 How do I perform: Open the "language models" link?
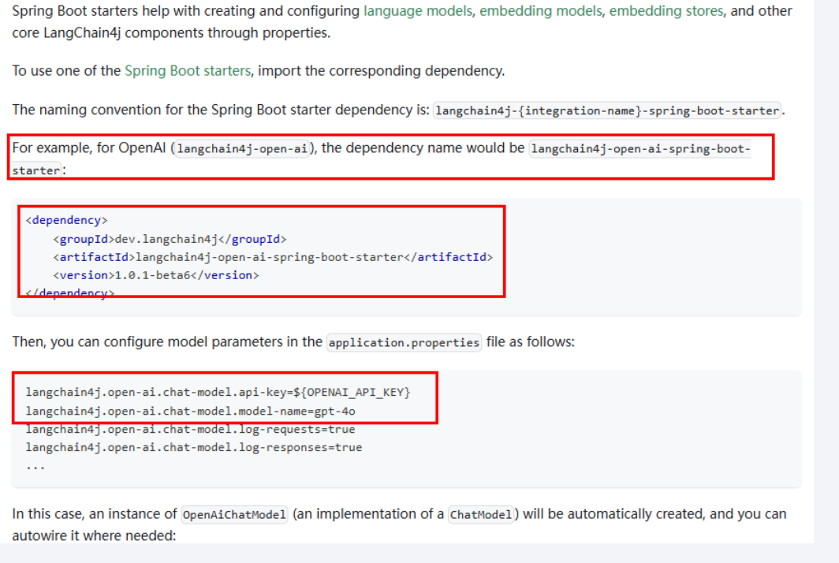pos(417,11)
